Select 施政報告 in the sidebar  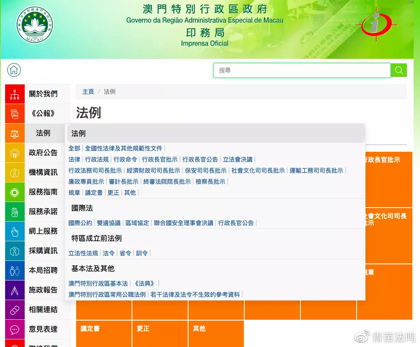click(43, 290)
